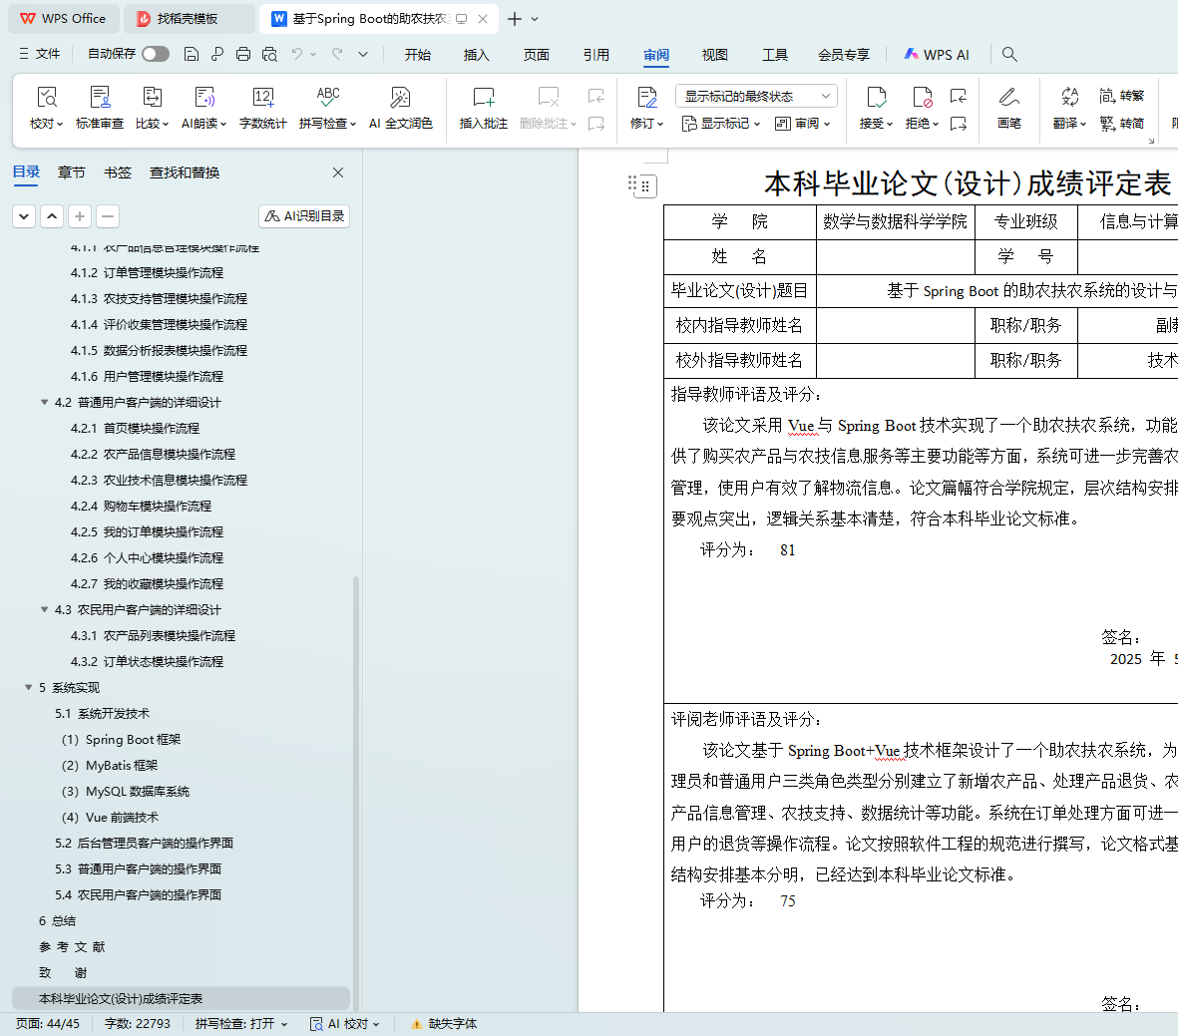This screenshot has height=1036, width=1178.
Task: Click the undo arrow icon
Action: pos(297,54)
